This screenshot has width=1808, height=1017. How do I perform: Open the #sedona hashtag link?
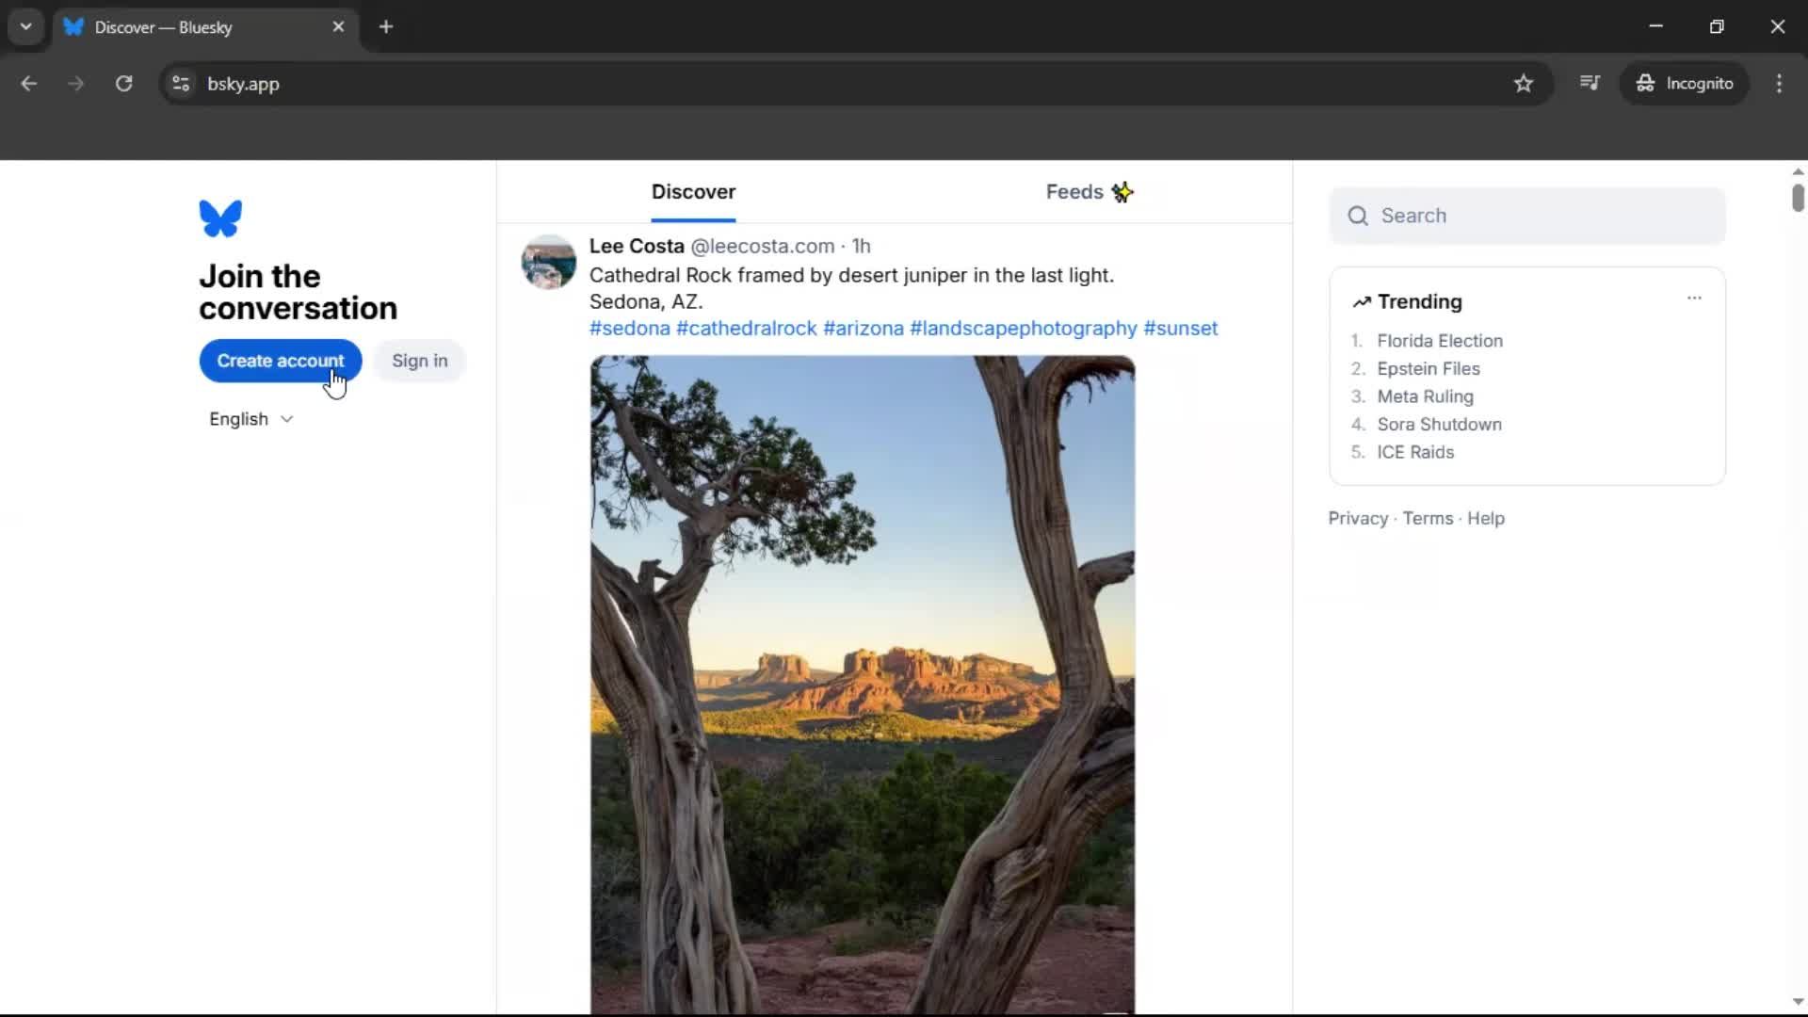click(629, 328)
